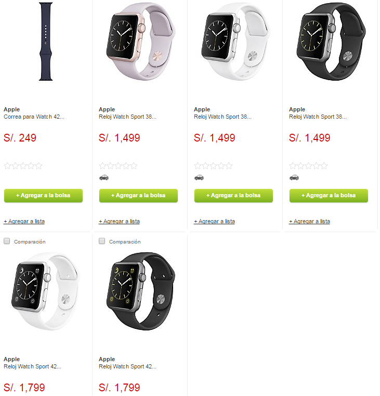This screenshot has height=396, width=380.
Task: Open the lavender Watch Sport product image
Action: click(x=140, y=42)
